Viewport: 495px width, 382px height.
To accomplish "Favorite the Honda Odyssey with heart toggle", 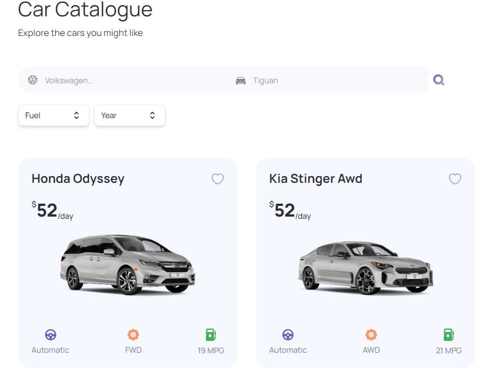I will pos(218,179).
